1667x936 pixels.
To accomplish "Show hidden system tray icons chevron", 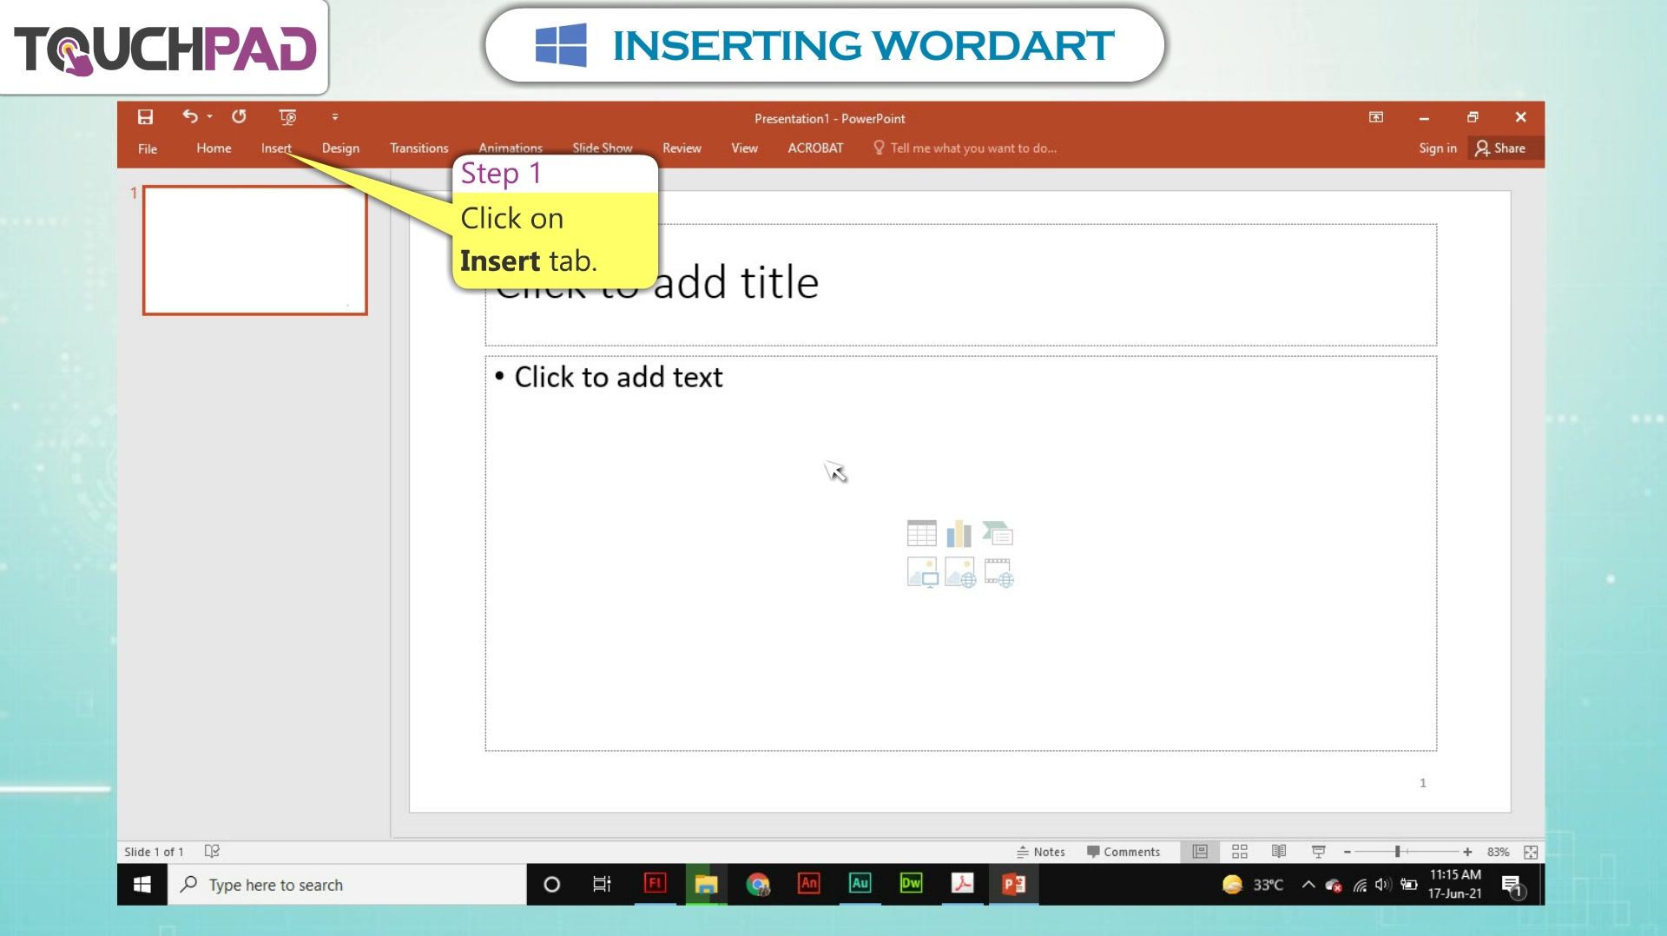I will 1308,884.
